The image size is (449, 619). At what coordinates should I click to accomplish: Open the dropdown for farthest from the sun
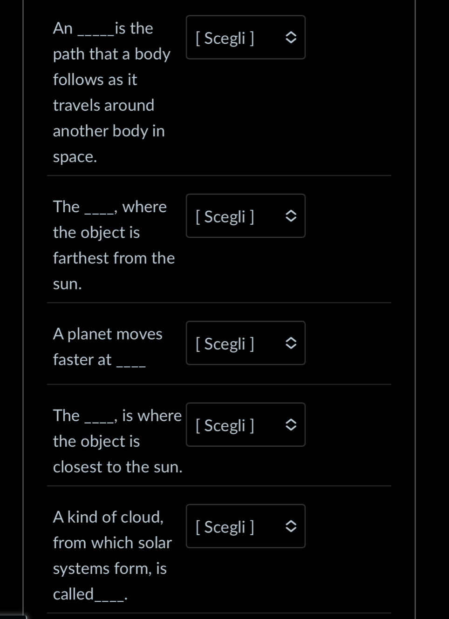[x=245, y=216]
